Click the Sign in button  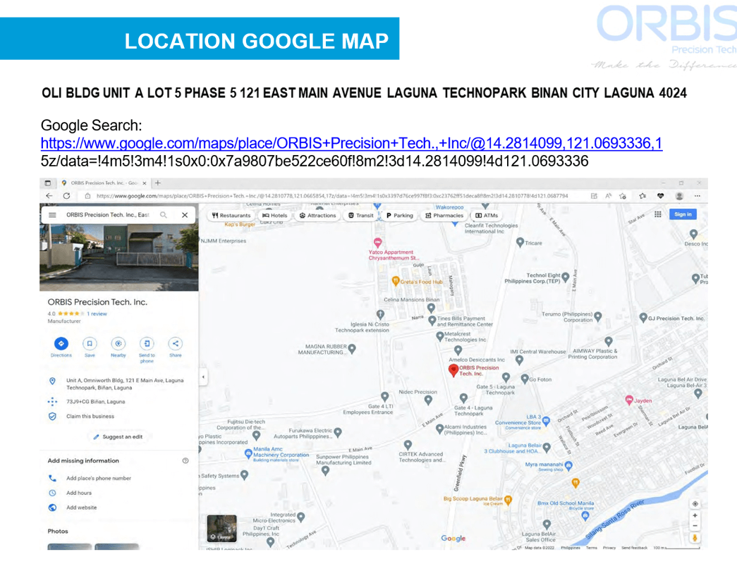click(x=683, y=214)
